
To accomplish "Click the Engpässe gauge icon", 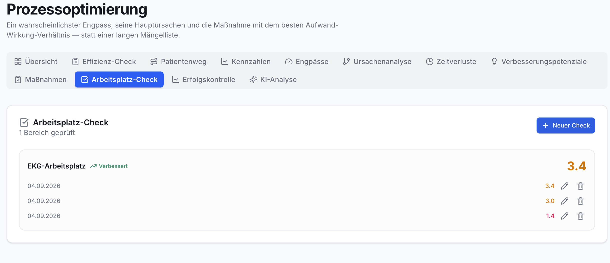I will pyautogui.click(x=289, y=61).
